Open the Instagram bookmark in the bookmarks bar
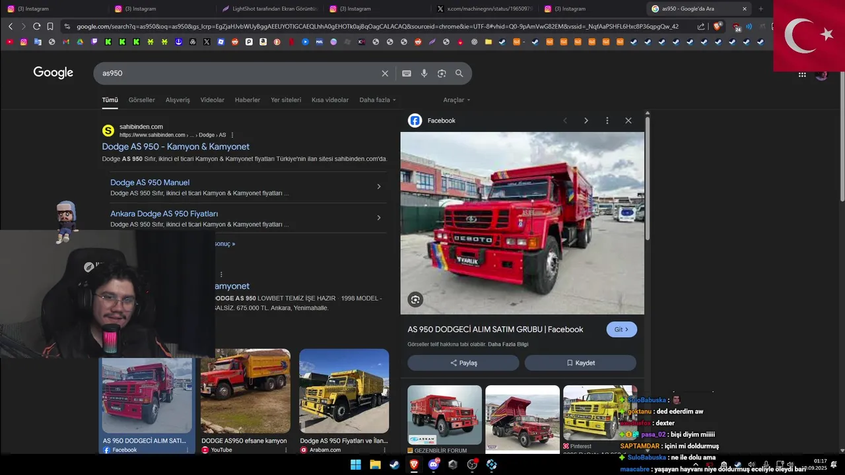The height and width of the screenshot is (475, 845). (24, 42)
